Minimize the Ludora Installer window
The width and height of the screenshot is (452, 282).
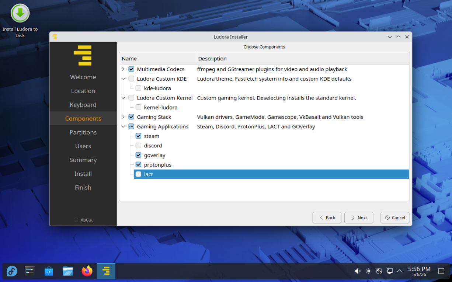coord(390,37)
